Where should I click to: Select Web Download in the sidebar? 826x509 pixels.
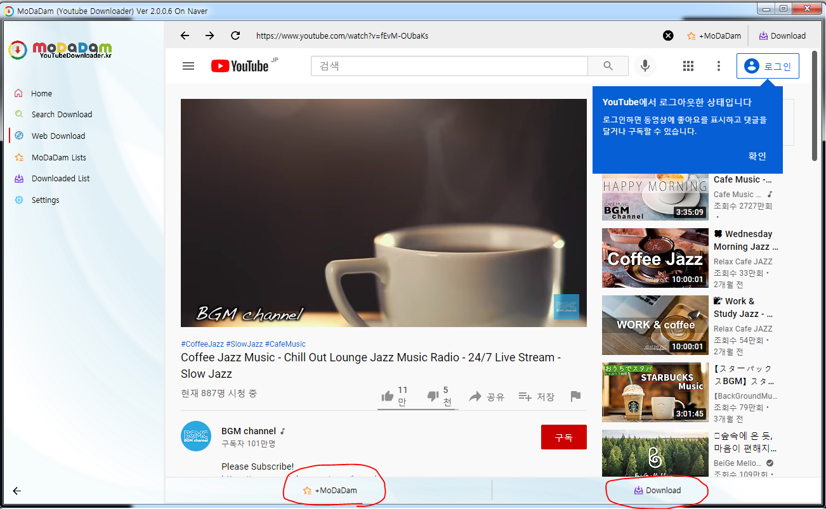(x=58, y=136)
